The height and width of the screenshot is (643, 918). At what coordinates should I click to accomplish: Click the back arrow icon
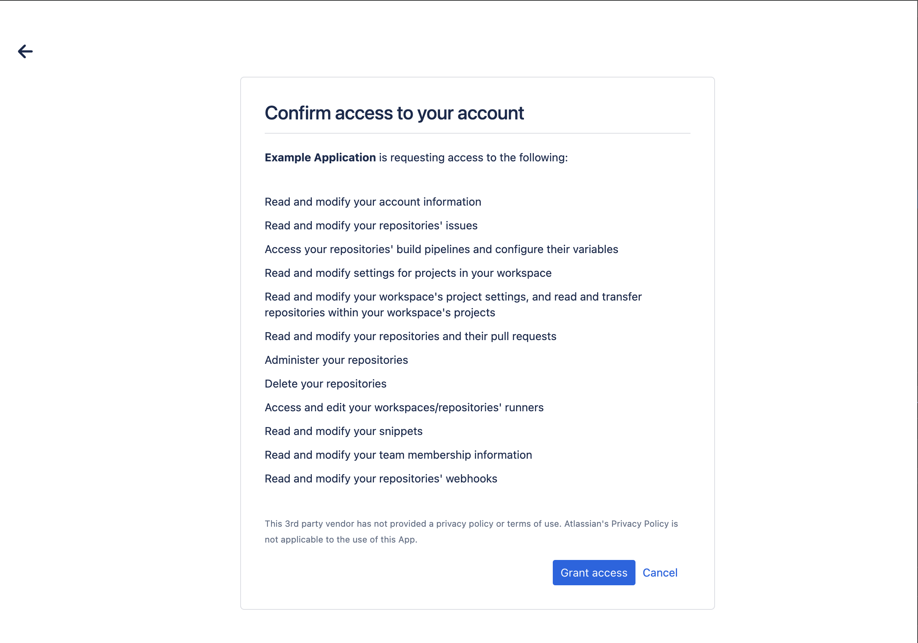click(25, 51)
